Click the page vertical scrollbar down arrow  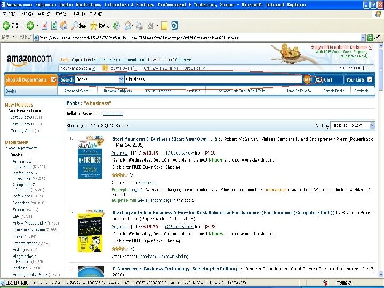click(381, 274)
